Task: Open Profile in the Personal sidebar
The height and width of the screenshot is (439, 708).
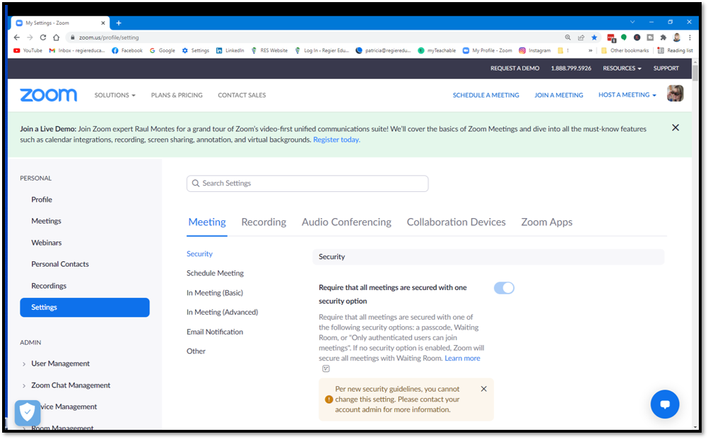Action: tap(42, 200)
